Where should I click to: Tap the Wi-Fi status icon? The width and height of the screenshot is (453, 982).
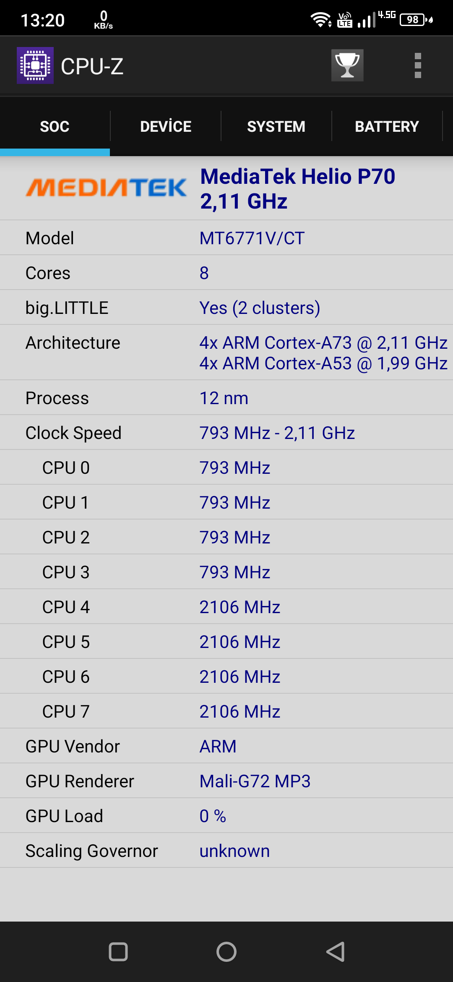coord(321,19)
